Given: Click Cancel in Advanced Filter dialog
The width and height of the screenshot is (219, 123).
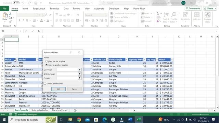Looking at the screenshot, I should [x=75, y=89].
